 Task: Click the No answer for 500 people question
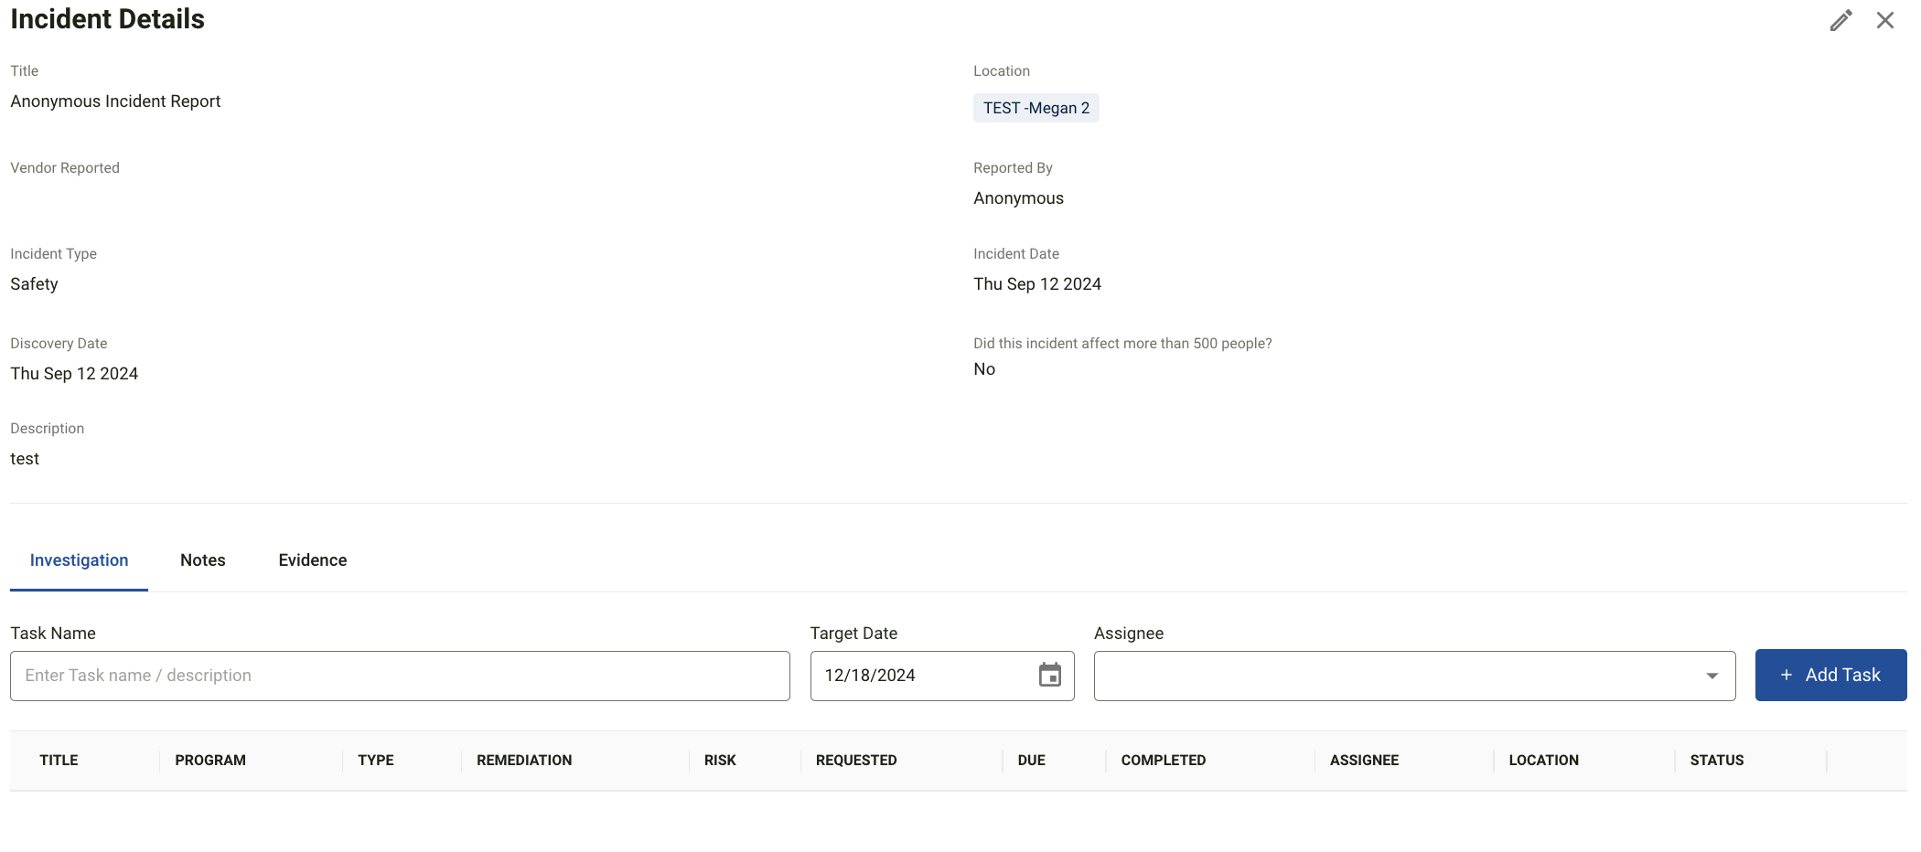click(984, 369)
